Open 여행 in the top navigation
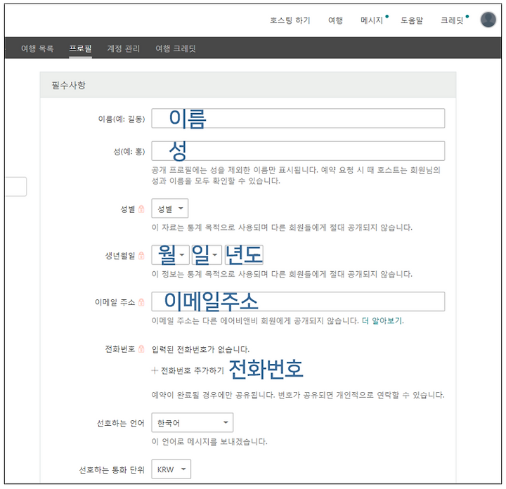The height and width of the screenshot is (489, 506). (335, 20)
